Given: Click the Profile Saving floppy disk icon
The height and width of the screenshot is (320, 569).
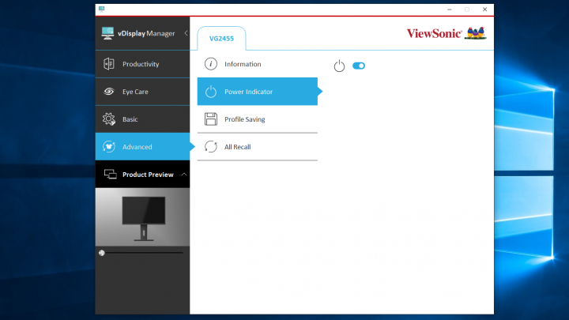Looking at the screenshot, I should [x=211, y=119].
